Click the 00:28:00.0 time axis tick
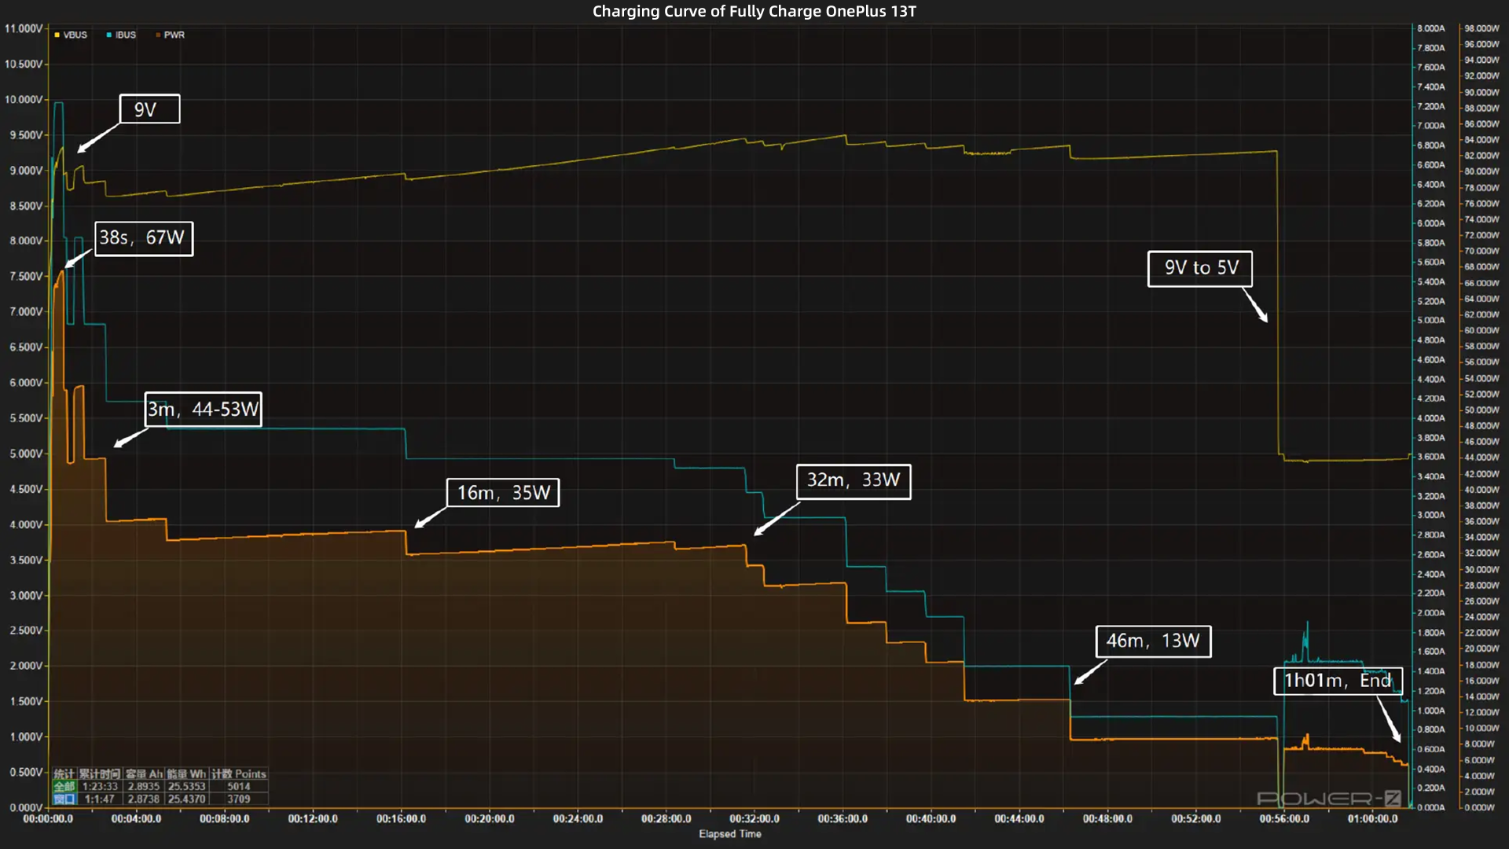 (x=666, y=819)
